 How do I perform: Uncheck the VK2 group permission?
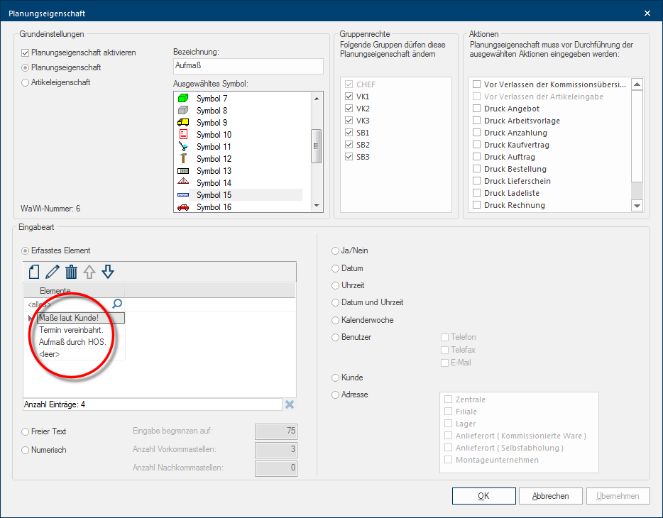[349, 109]
